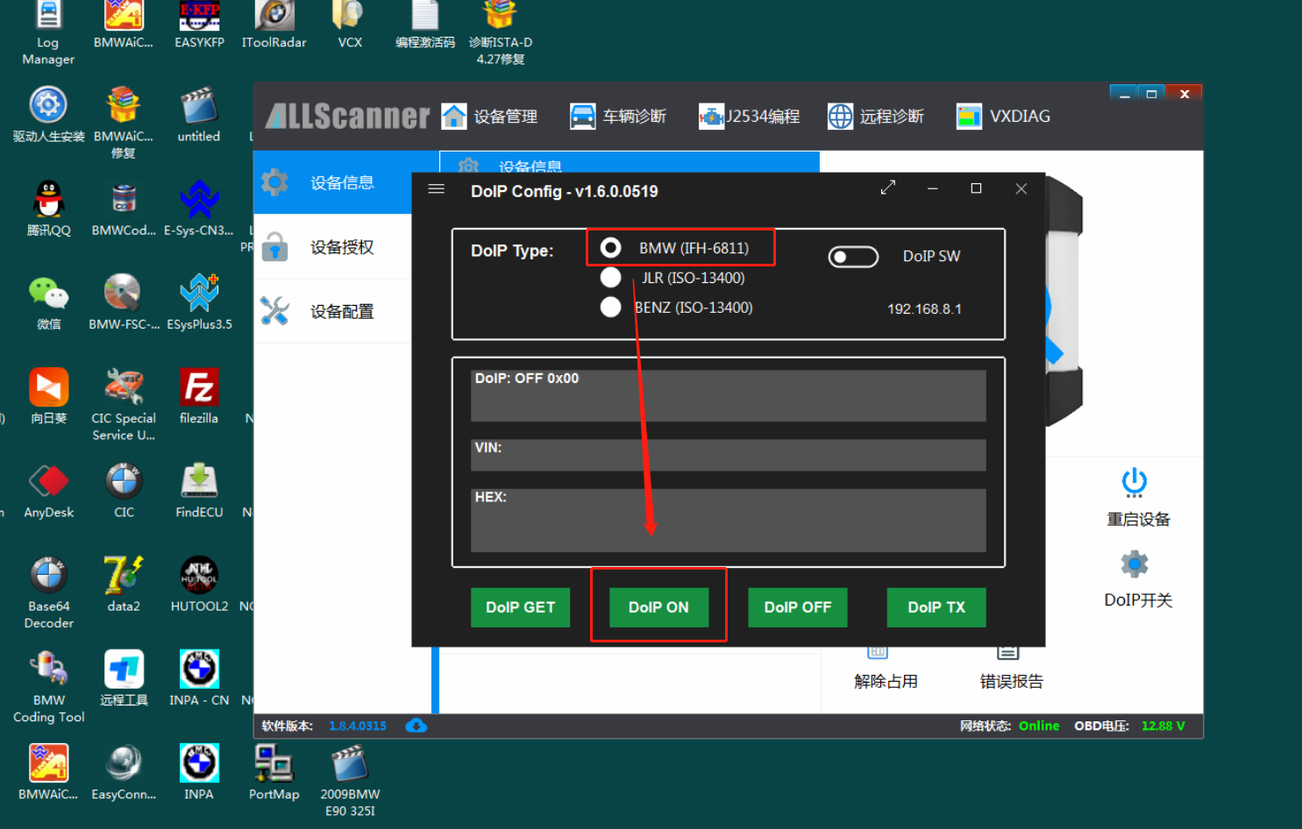Select BENZ (ISO-13400) DoIP type

[x=611, y=308]
